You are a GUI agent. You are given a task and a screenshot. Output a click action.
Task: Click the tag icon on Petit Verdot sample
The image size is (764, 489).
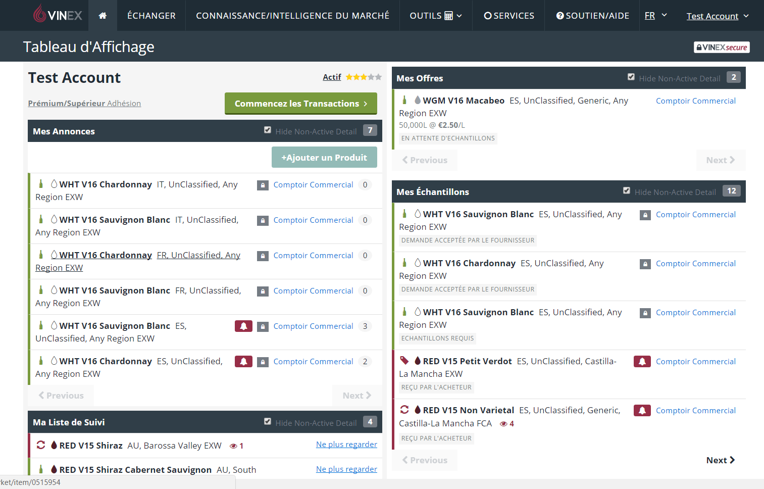pos(404,361)
